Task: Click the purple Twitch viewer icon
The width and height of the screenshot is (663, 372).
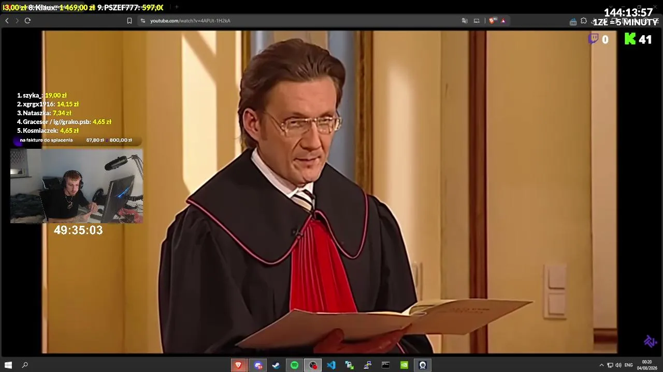Action: pyautogui.click(x=593, y=39)
